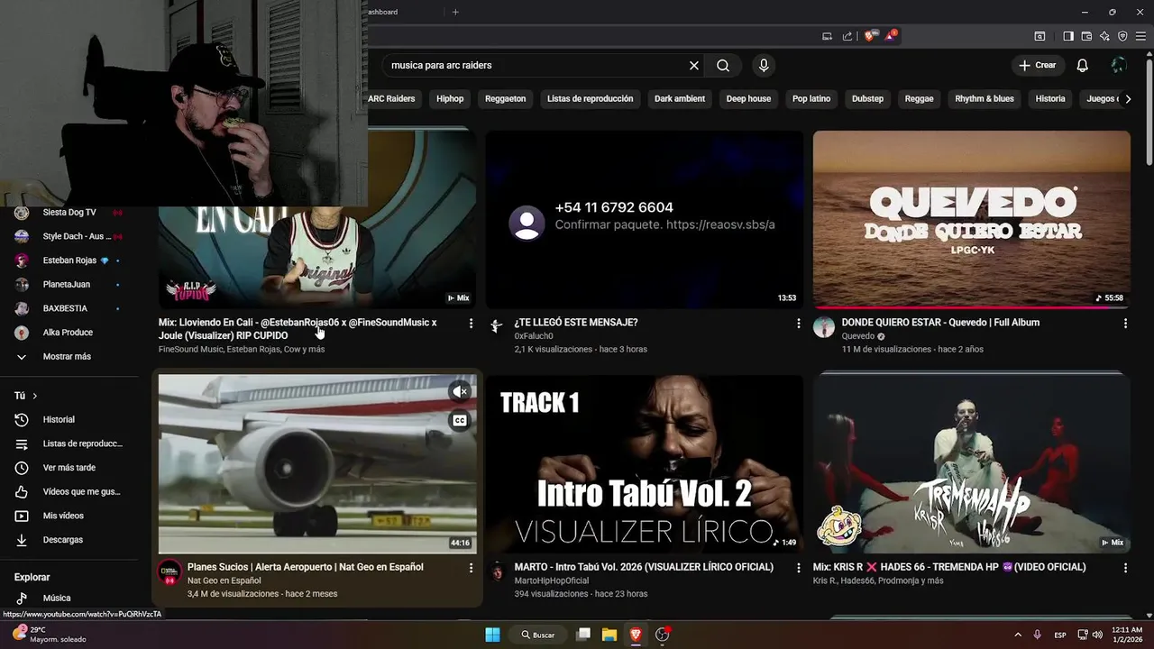This screenshot has width=1154, height=649.
Task: Clear the YouTube search box text
Action: [x=694, y=66]
